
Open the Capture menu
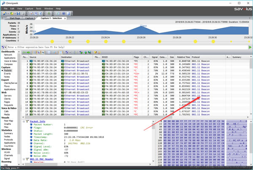tap(28, 8)
